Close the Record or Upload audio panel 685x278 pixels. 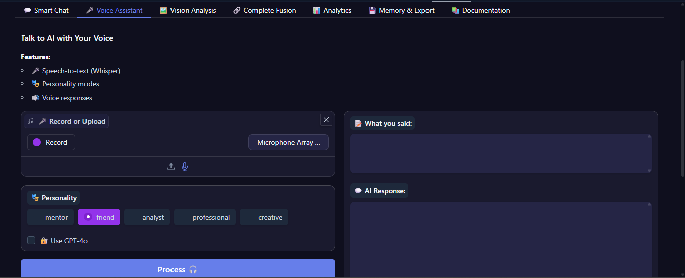click(326, 120)
